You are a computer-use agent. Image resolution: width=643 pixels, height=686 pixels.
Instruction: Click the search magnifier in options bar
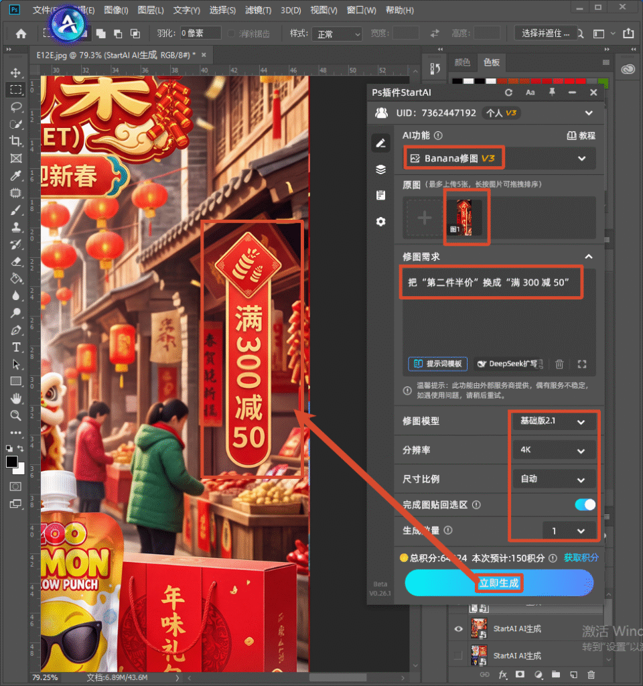tap(581, 33)
